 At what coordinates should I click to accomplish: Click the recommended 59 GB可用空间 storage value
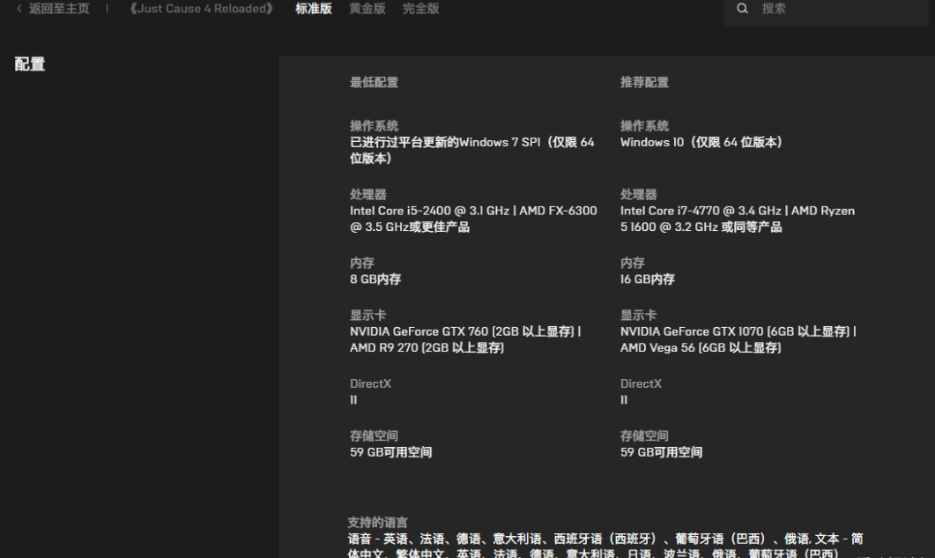(661, 452)
